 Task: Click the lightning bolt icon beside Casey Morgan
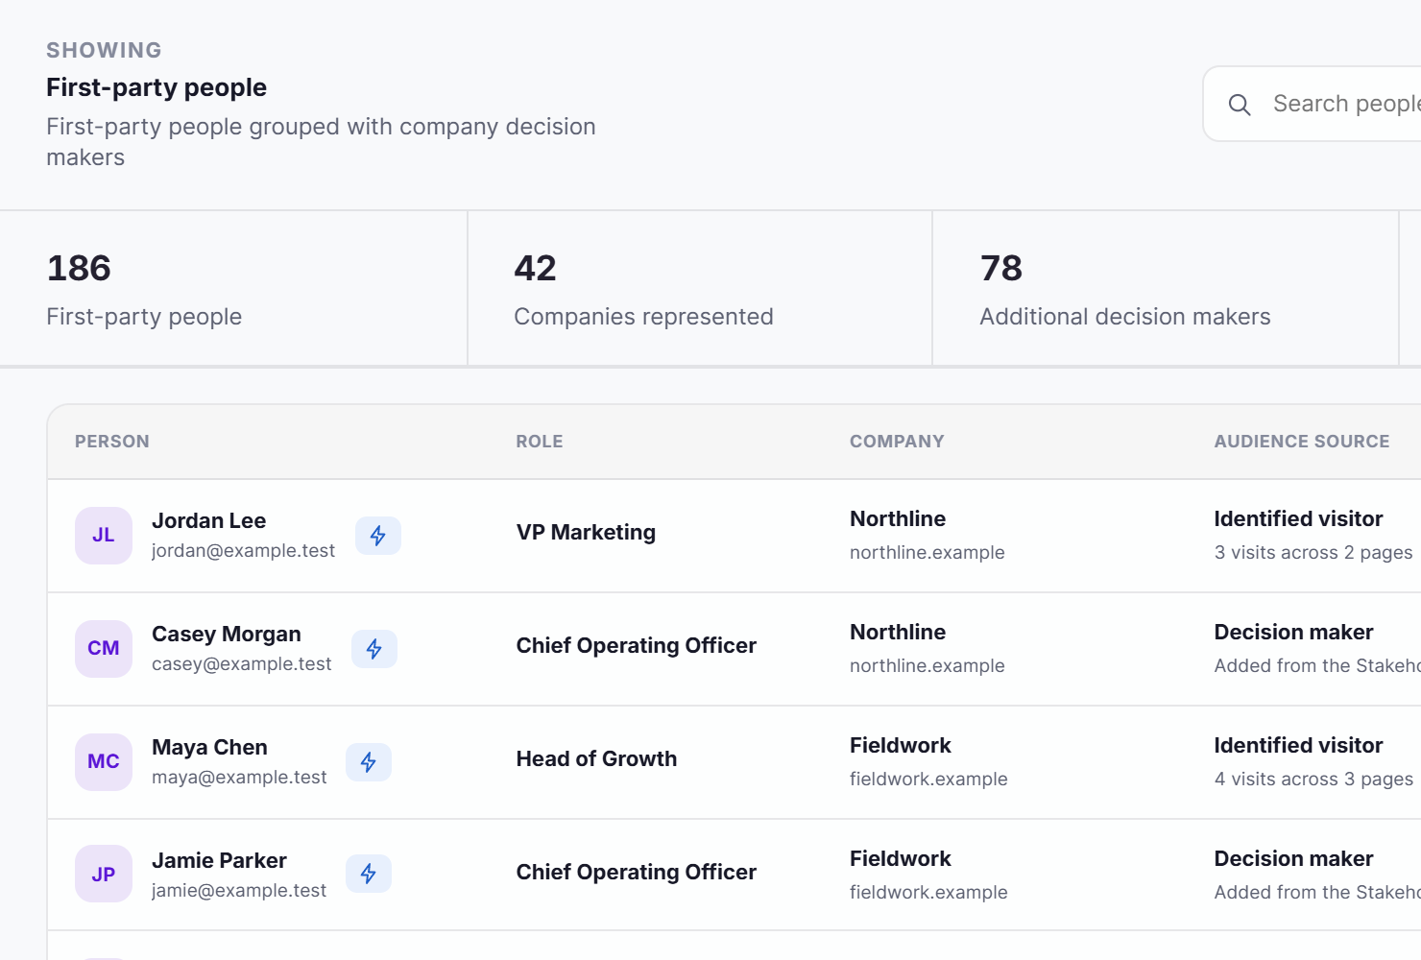(x=374, y=649)
